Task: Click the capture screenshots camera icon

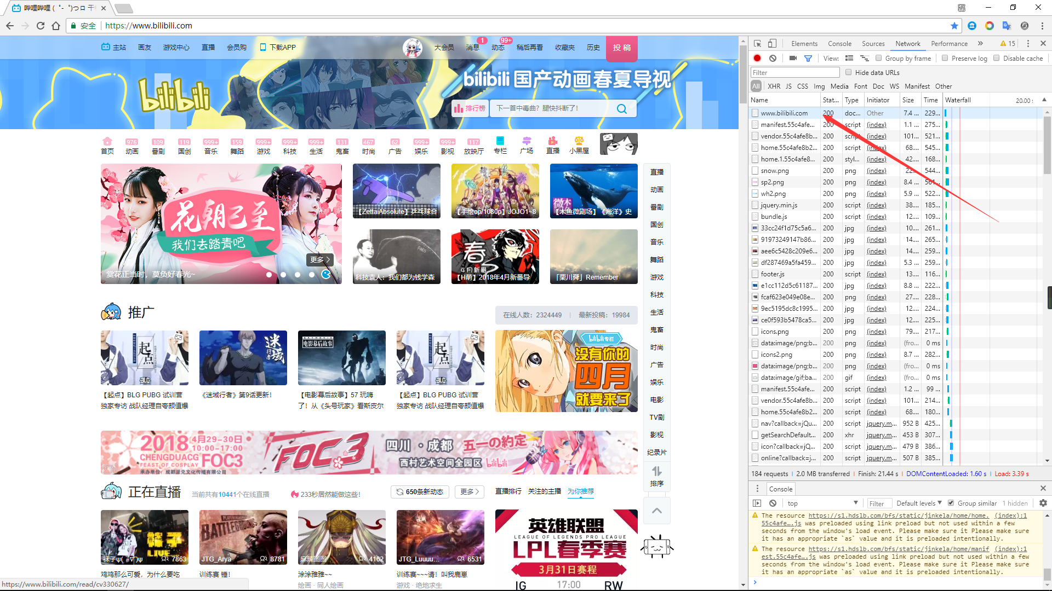Action: 792,58
